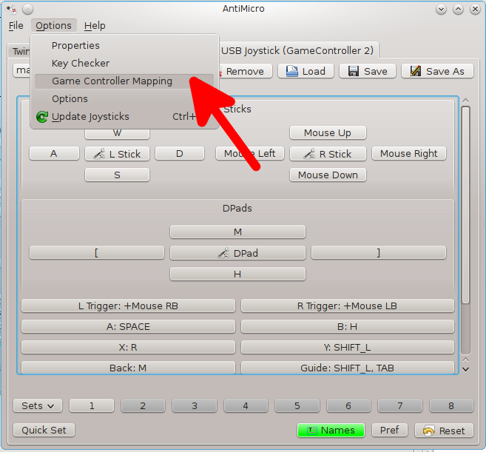Click the DPad right ] button
Viewport: 486px width, 452px height.
tap(379, 253)
